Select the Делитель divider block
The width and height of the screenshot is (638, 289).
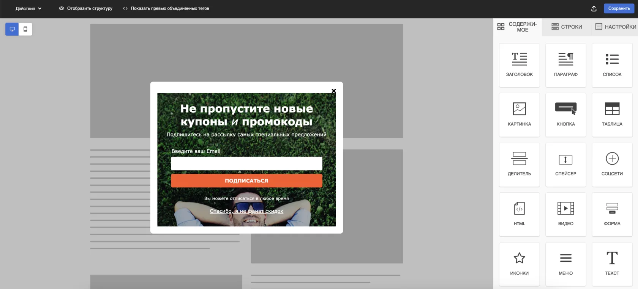pyautogui.click(x=519, y=164)
